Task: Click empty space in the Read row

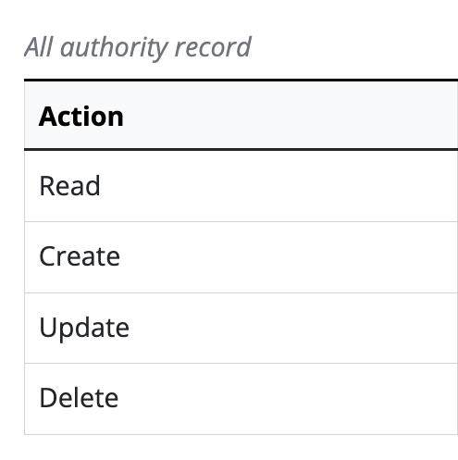Action: [278, 186]
